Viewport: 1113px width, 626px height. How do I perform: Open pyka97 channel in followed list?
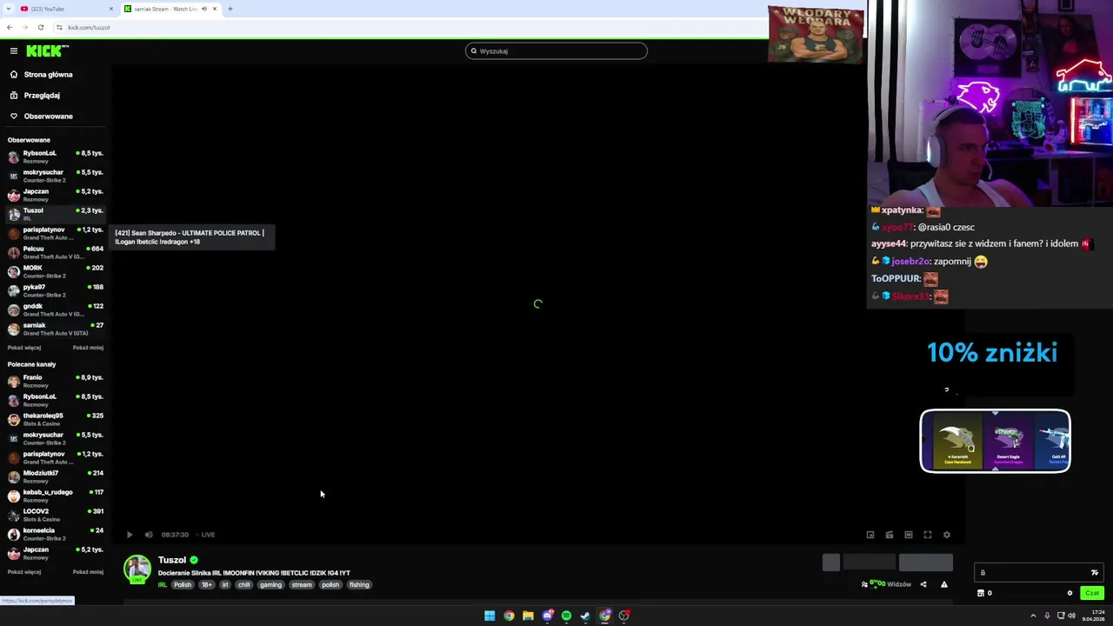56,290
